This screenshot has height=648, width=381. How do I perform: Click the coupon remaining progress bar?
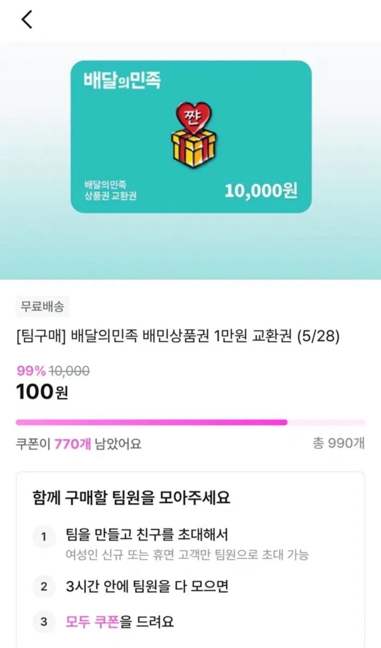pyautogui.click(x=190, y=422)
